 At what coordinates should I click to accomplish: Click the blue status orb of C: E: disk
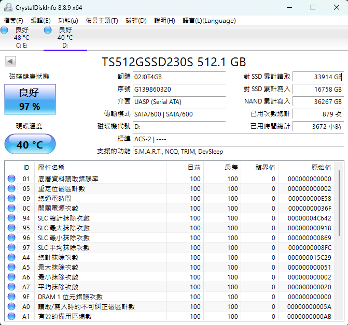(4, 30)
